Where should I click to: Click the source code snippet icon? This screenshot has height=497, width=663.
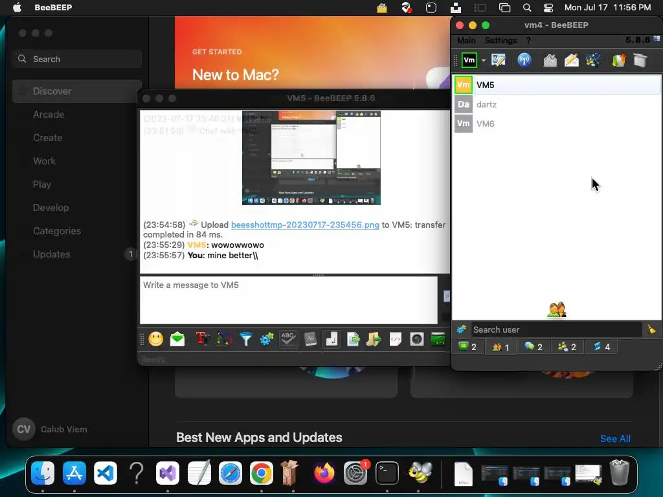(396, 339)
